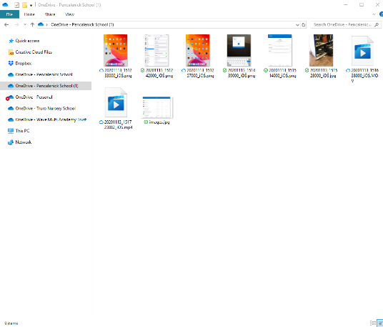Select the 20201113_151723882_iOS.mp4 video icon
The height and width of the screenshot is (327, 383).
tap(116, 102)
